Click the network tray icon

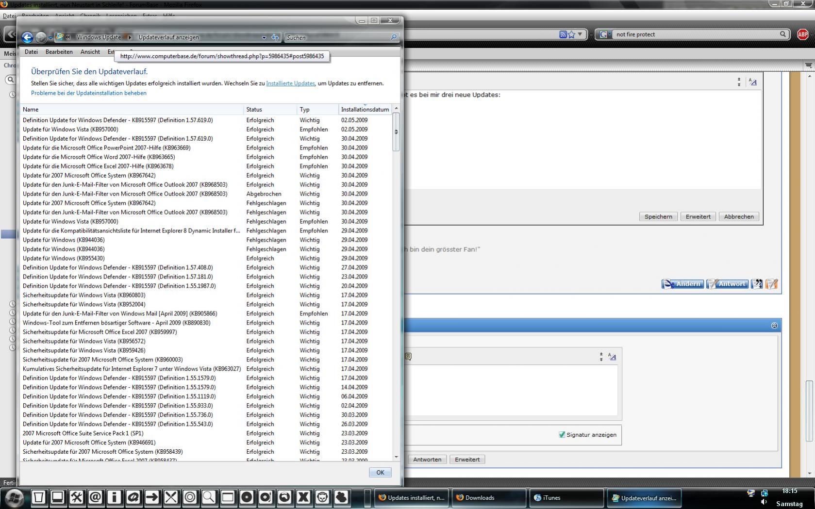point(764,493)
